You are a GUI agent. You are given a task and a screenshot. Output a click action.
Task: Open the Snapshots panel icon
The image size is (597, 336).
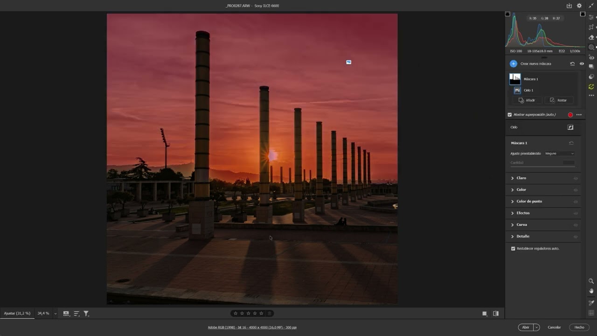[591, 66]
